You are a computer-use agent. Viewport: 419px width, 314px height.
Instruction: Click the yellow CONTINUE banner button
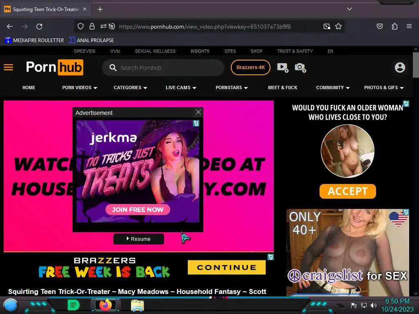pyautogui.click(x=227, y=267)
